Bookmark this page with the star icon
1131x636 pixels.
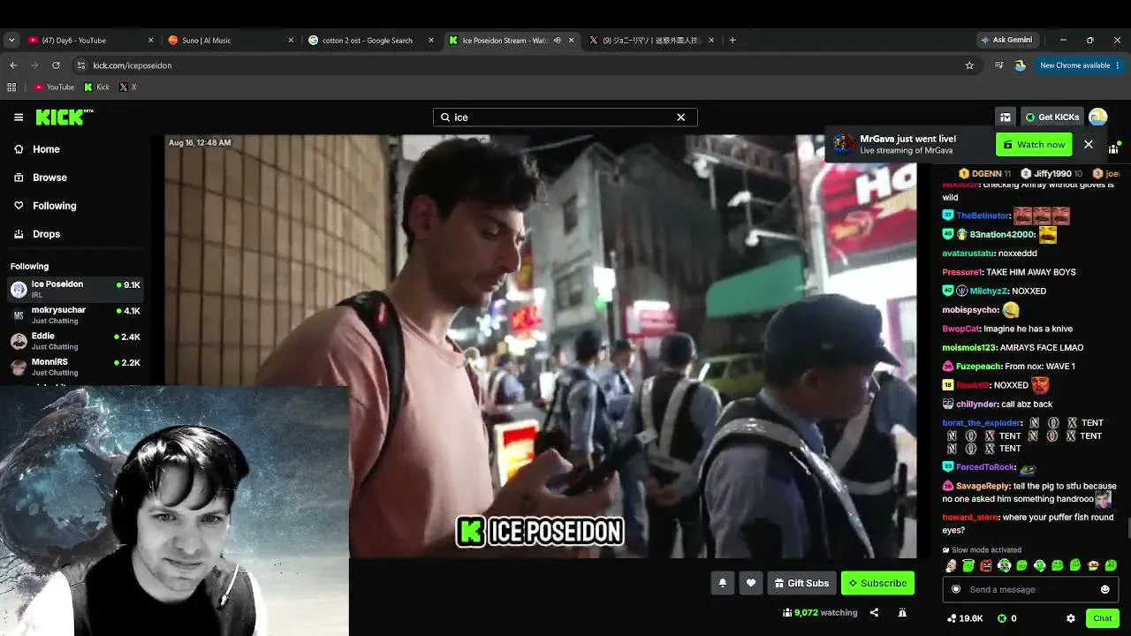tap(969, 65)
